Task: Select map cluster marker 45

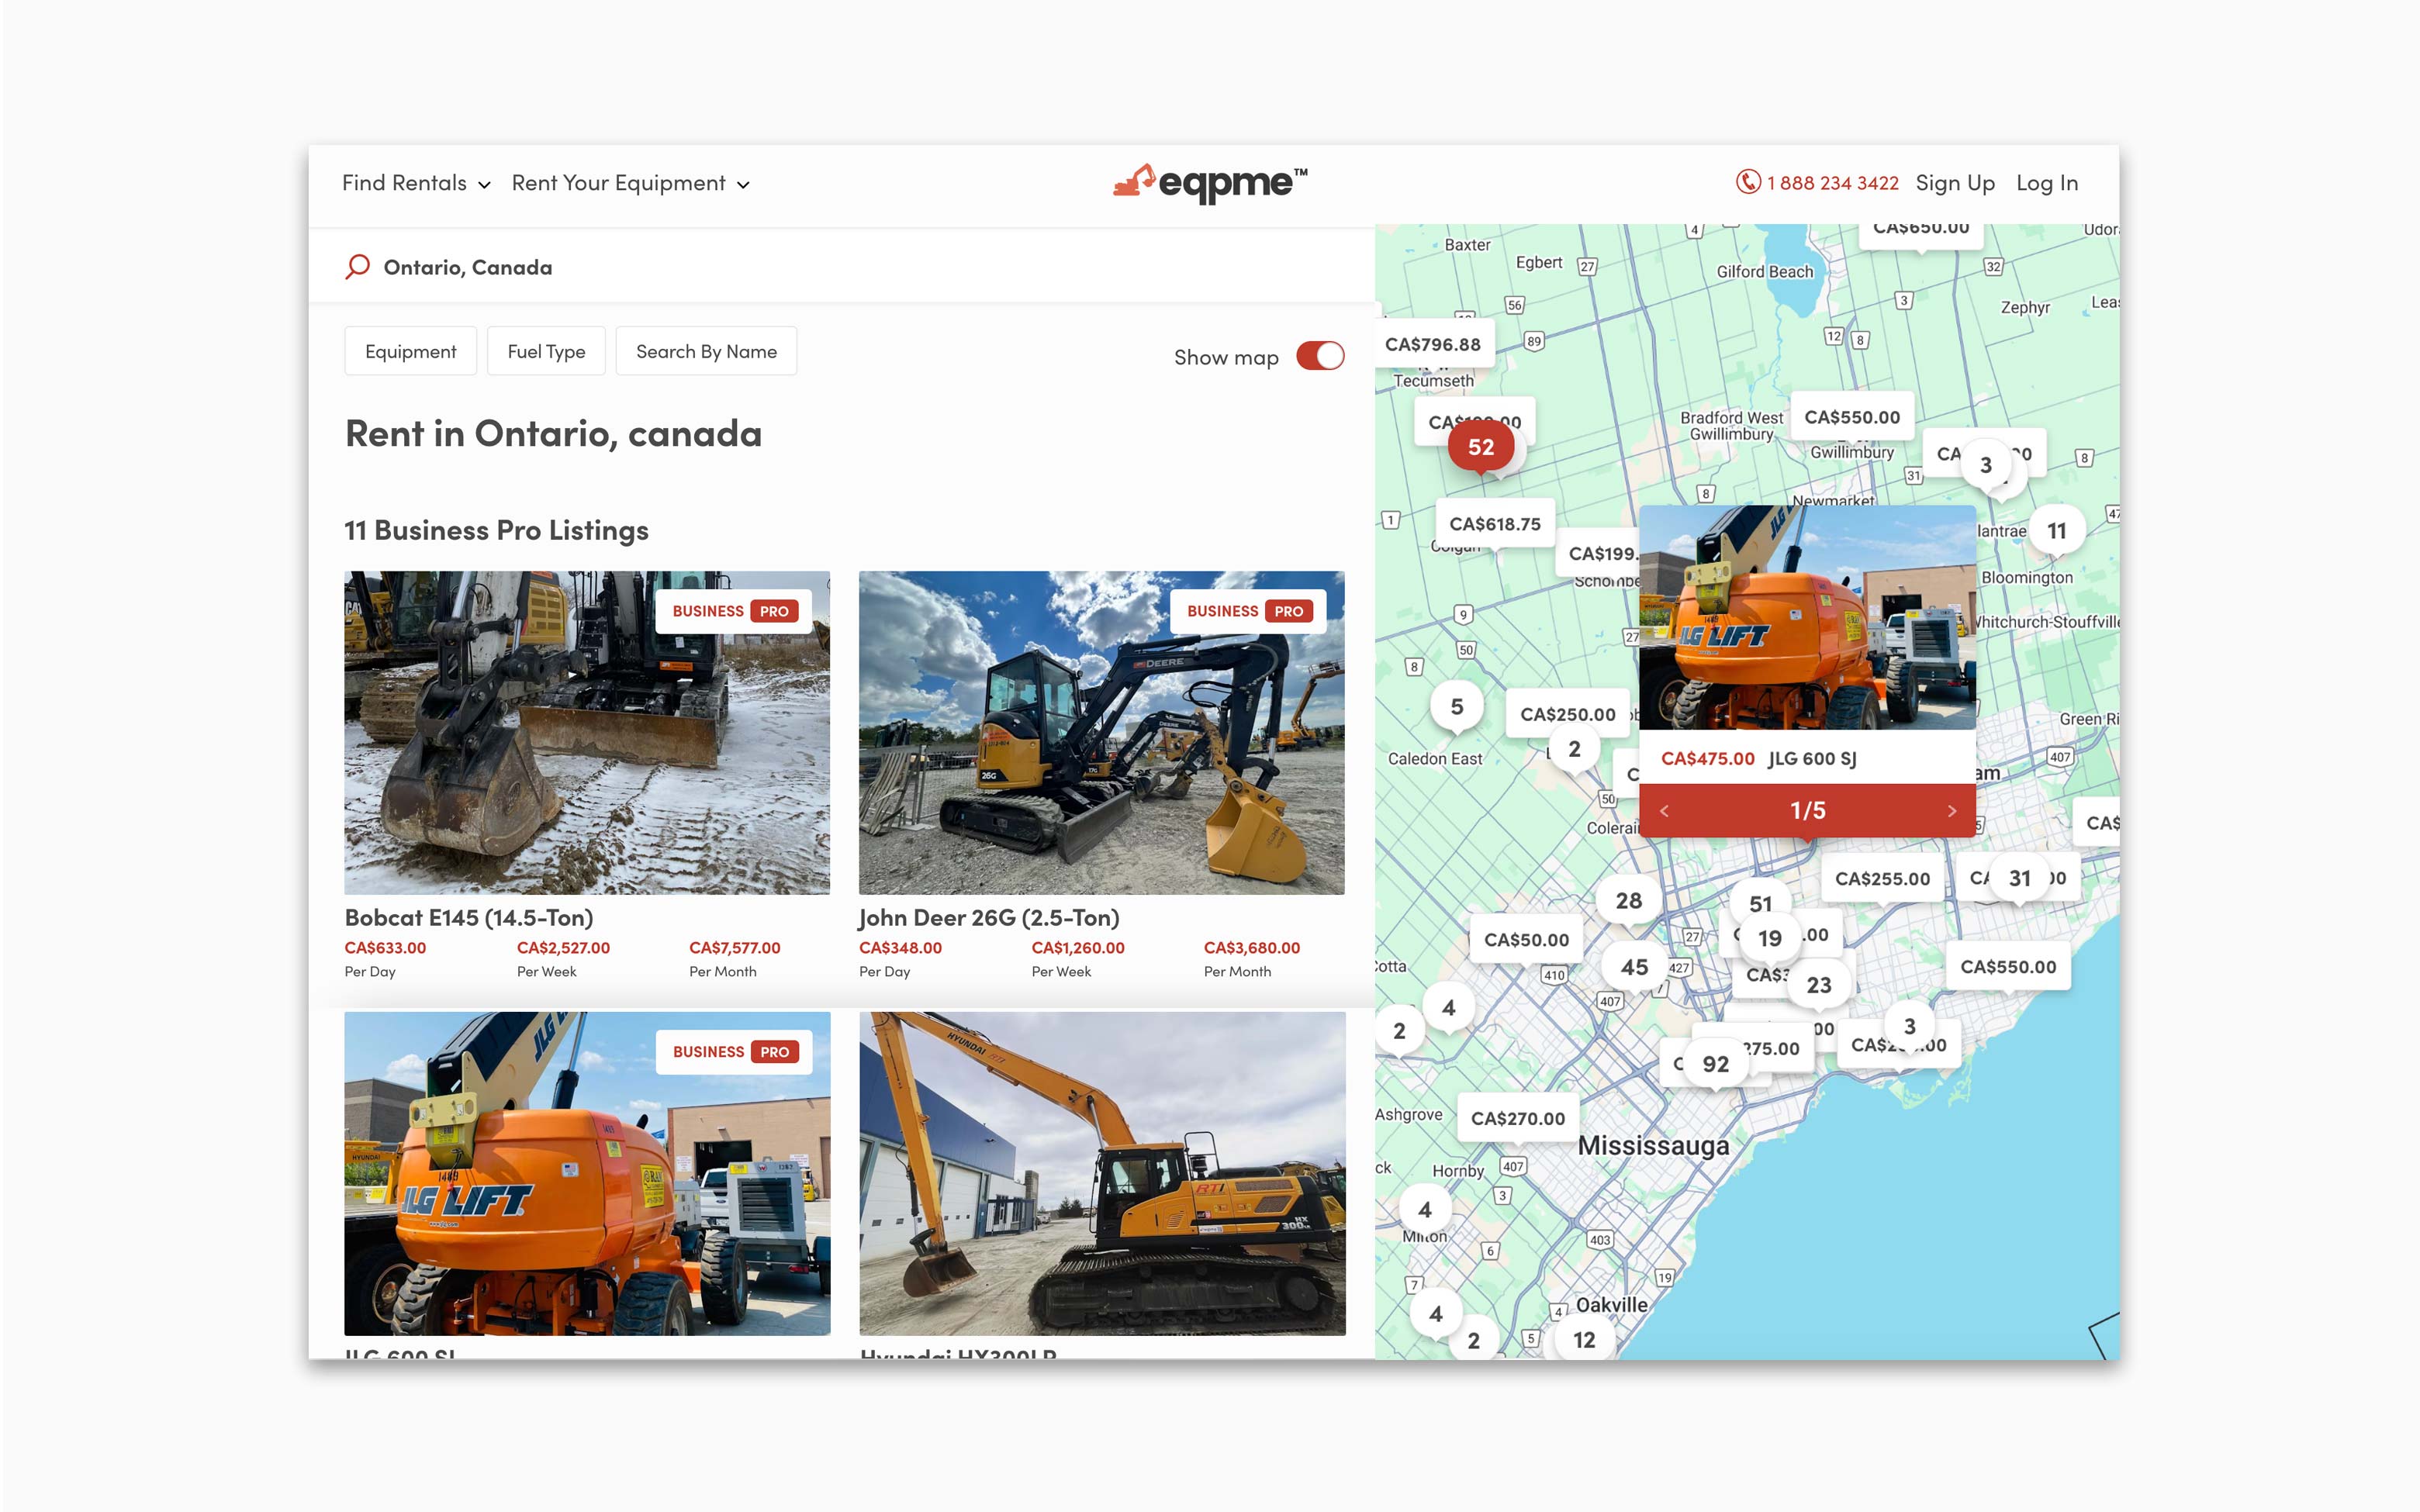Action: pyautogui.click(x=1634, y=967)
